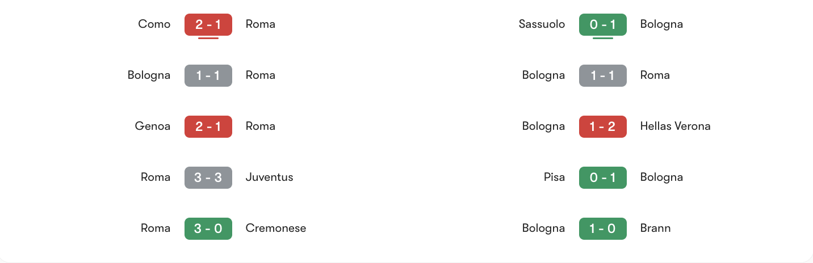
Task: Open the Pisa 0-1 Bologna result
Action: (x=603, y=177)
